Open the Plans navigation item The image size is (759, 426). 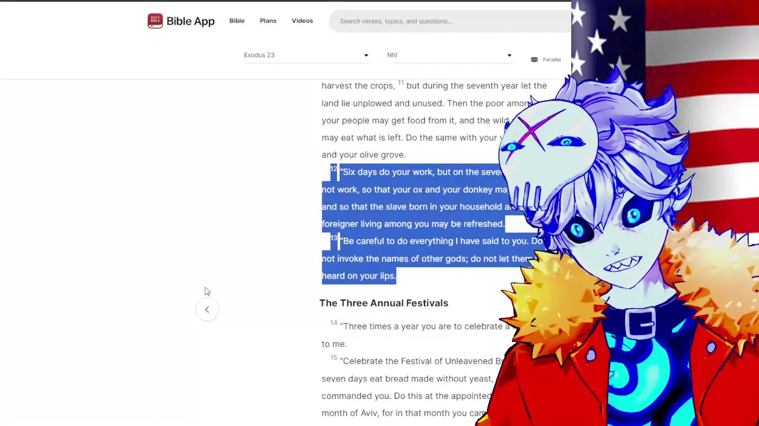(x=268, y=21)
